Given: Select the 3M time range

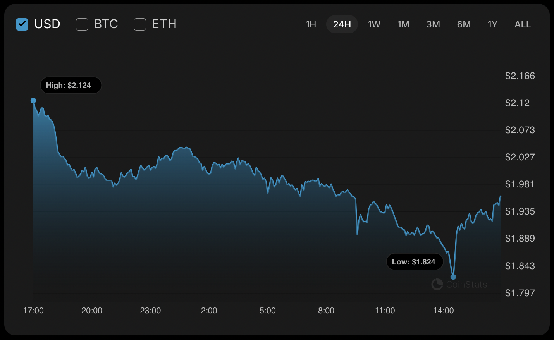Looking at the screenshot, I should click(x=433, y=24).
